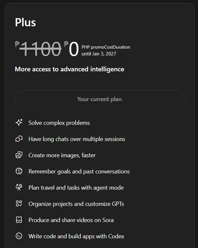Click the PHP promoCostDuration text

(106, 47)
